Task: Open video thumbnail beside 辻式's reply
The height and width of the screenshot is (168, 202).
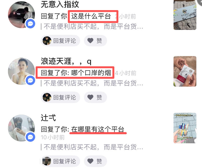Action: click(185, 128)
